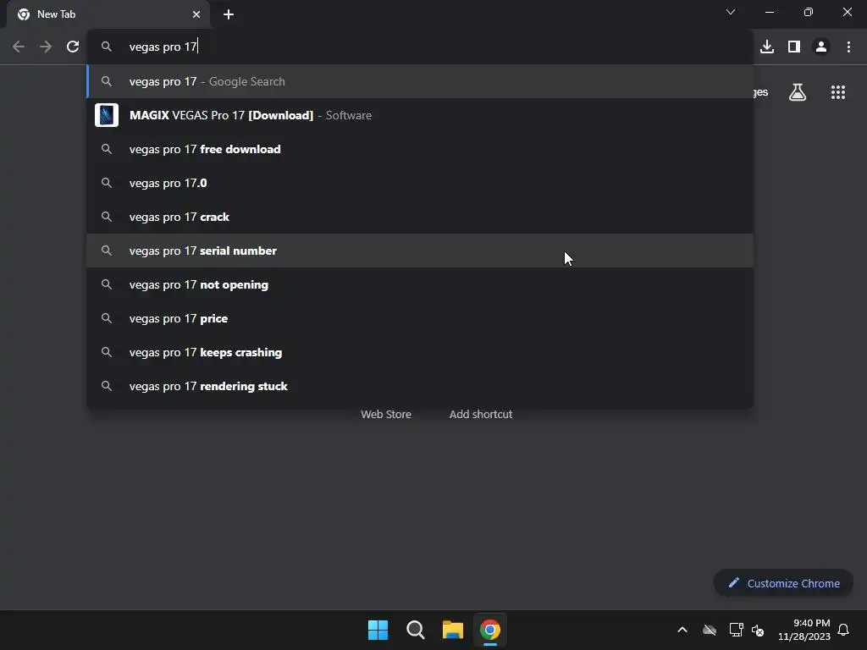Open the tab search chevron
The image size is (867, 650).
(x=731, y=12)
